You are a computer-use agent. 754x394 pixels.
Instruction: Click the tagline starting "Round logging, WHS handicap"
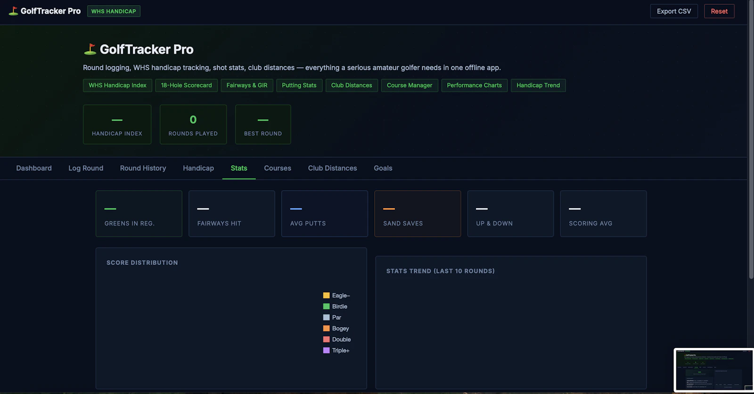(292, 68)
